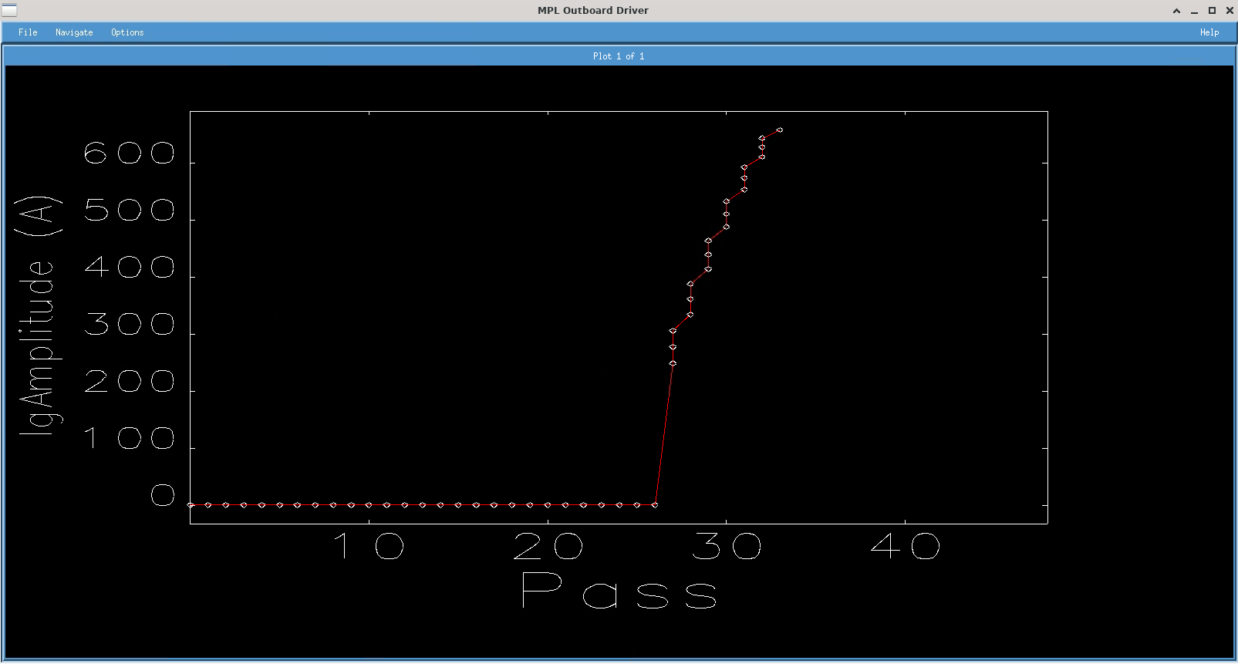Click the x-axis tick label "10"
Screen dimensions: 1238x664
(x=369, y=547)
